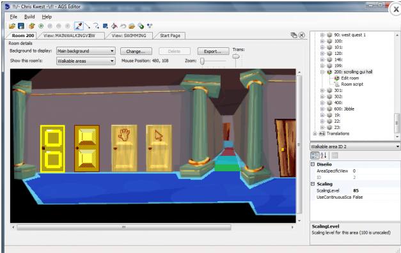The width and height of the screenshot is (401, 253).
Task: Collapse the 200: scrolling gui hall node
Action: pyautogui.click(x=322, y=72)
